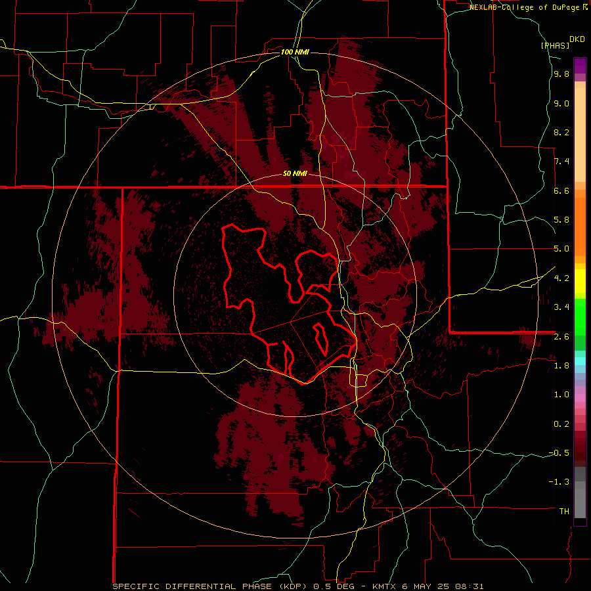The image size is (591, 591).
Task: Select the 9.0 legend value
Action: click(561, 104)
